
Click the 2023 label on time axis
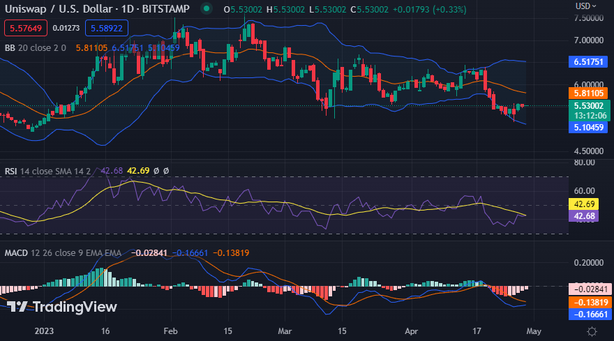point(44,331)
